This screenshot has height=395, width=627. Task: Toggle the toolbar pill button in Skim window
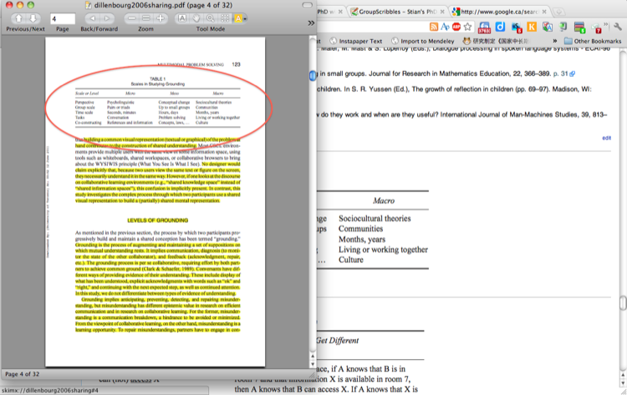click(x=307, y=5)
